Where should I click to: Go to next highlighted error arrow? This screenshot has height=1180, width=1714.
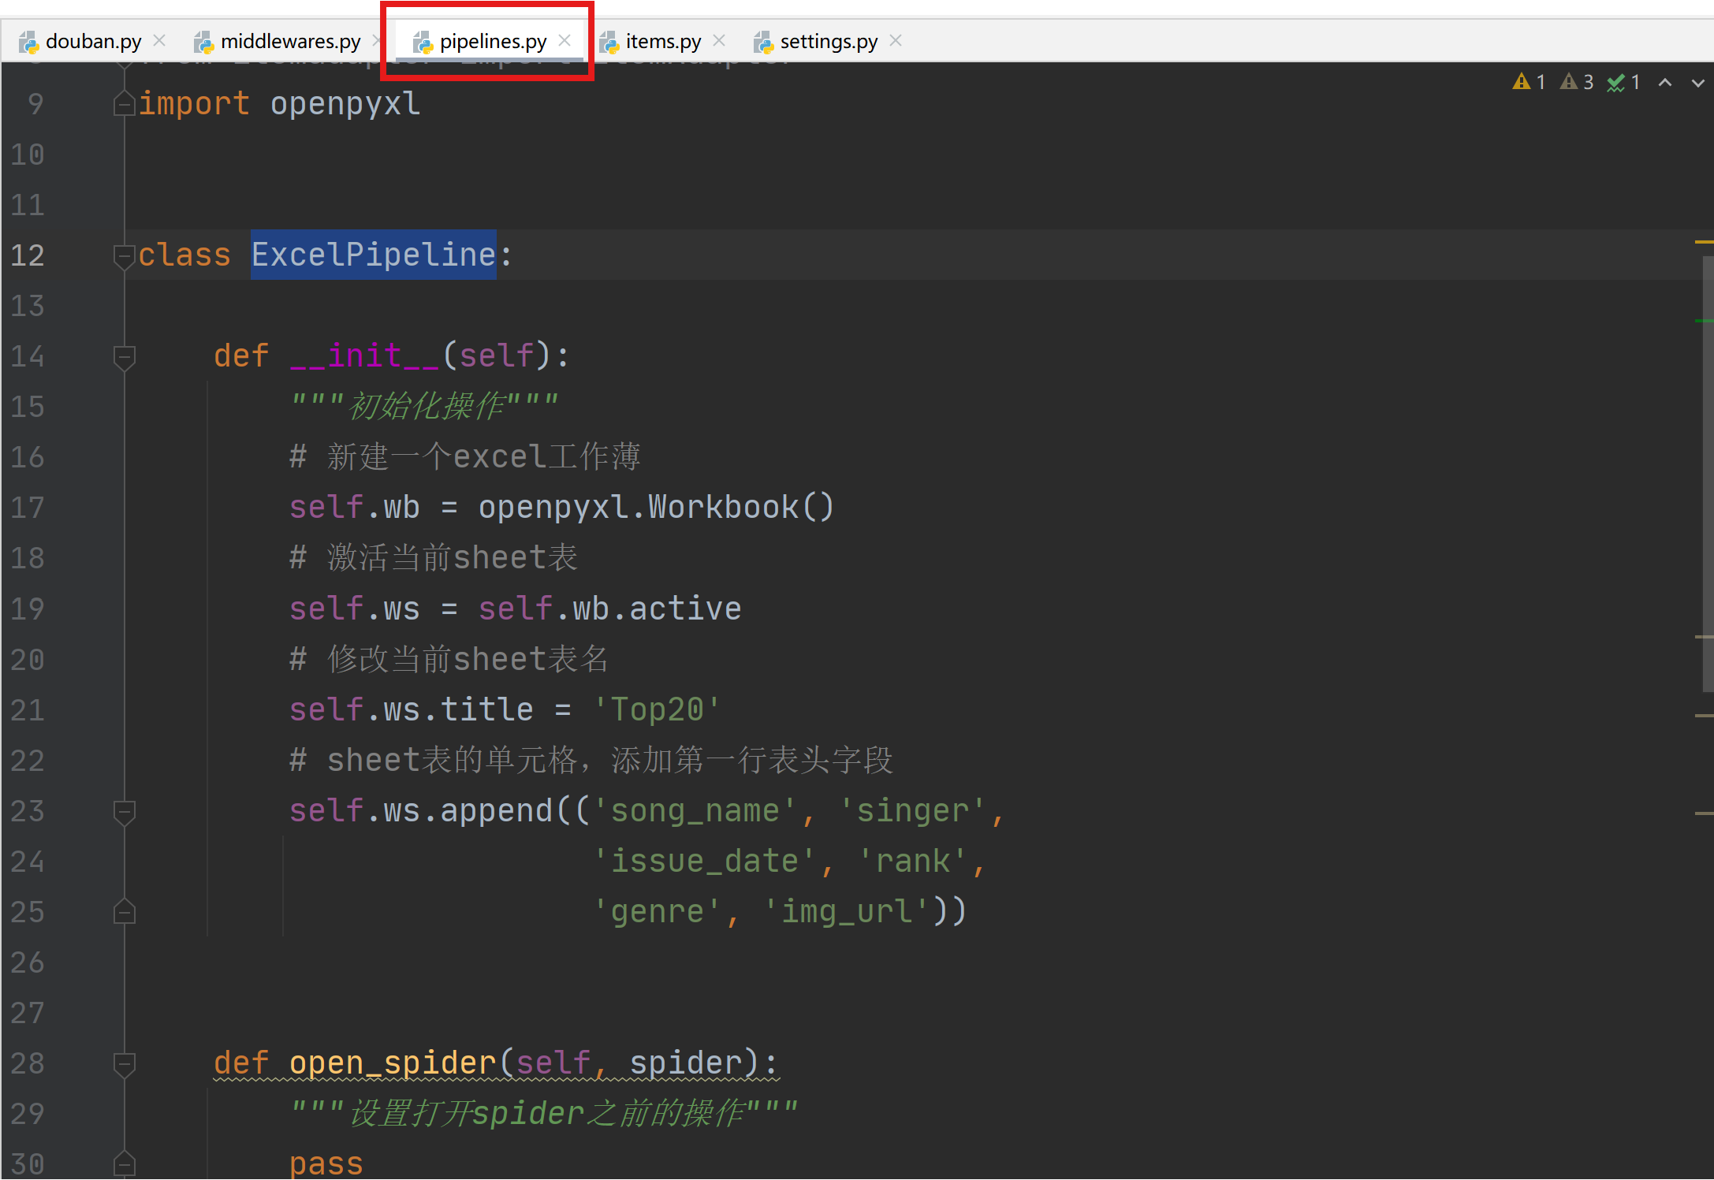(x=1697, y=82)
